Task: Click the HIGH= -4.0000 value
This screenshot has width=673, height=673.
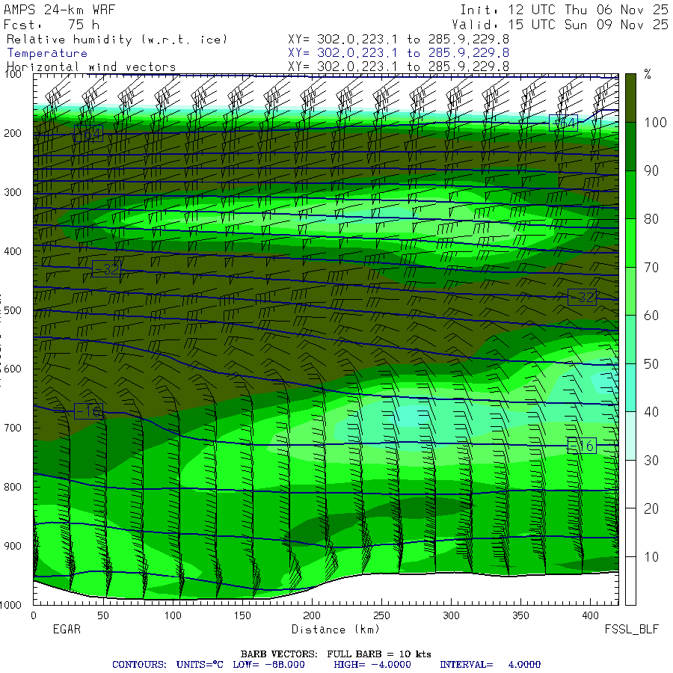Action: tap(372, 665)
